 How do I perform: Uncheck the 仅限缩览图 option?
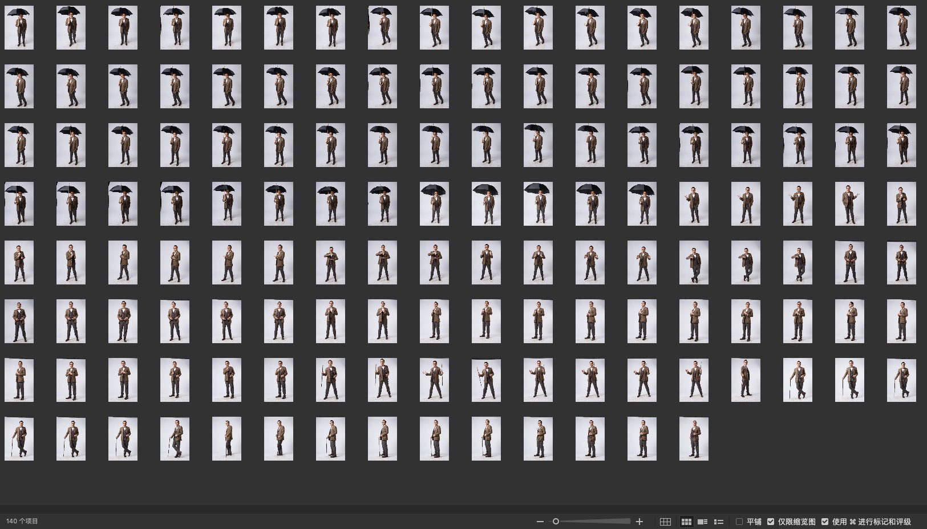pos(771,522)
